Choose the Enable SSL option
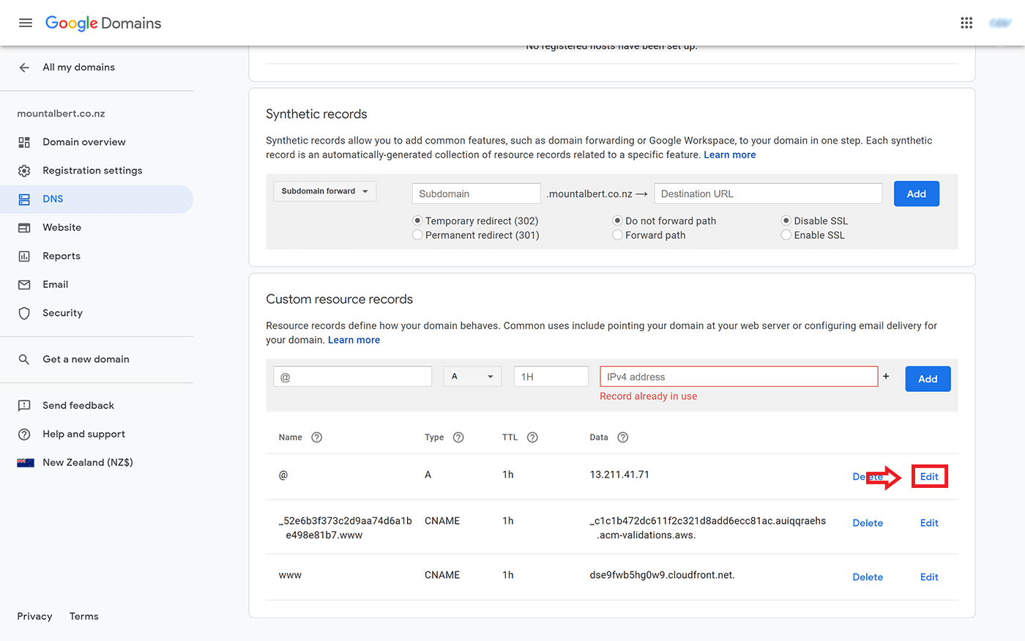1025x641 pixels. [x=786, y=235]
